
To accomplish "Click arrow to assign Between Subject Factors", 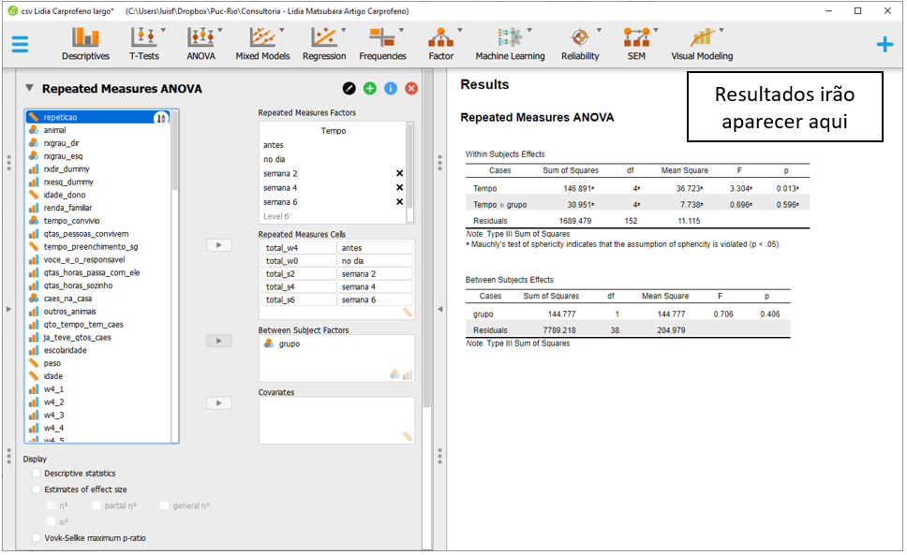I will 218,342.
